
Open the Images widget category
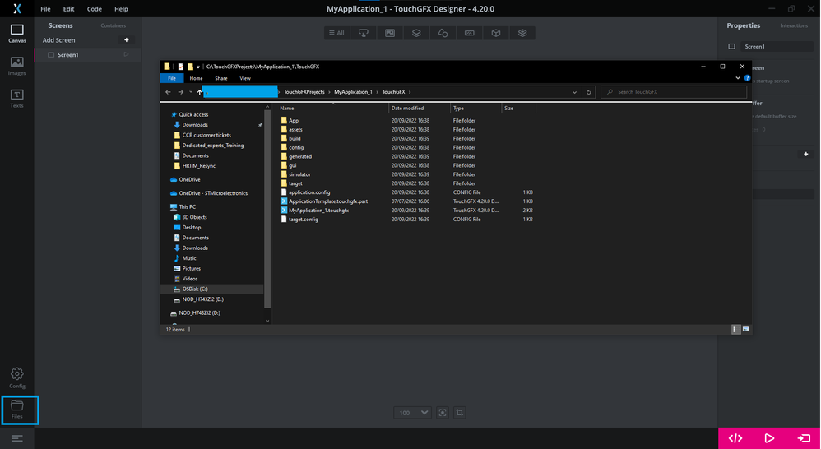(x=390, y=33)
